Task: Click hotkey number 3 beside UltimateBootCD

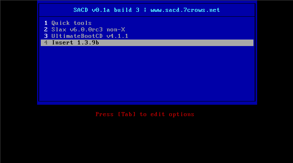Action: [46, 36]
